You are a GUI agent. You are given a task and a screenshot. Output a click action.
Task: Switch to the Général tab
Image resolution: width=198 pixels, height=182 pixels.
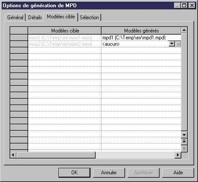(x=15, y=18)
